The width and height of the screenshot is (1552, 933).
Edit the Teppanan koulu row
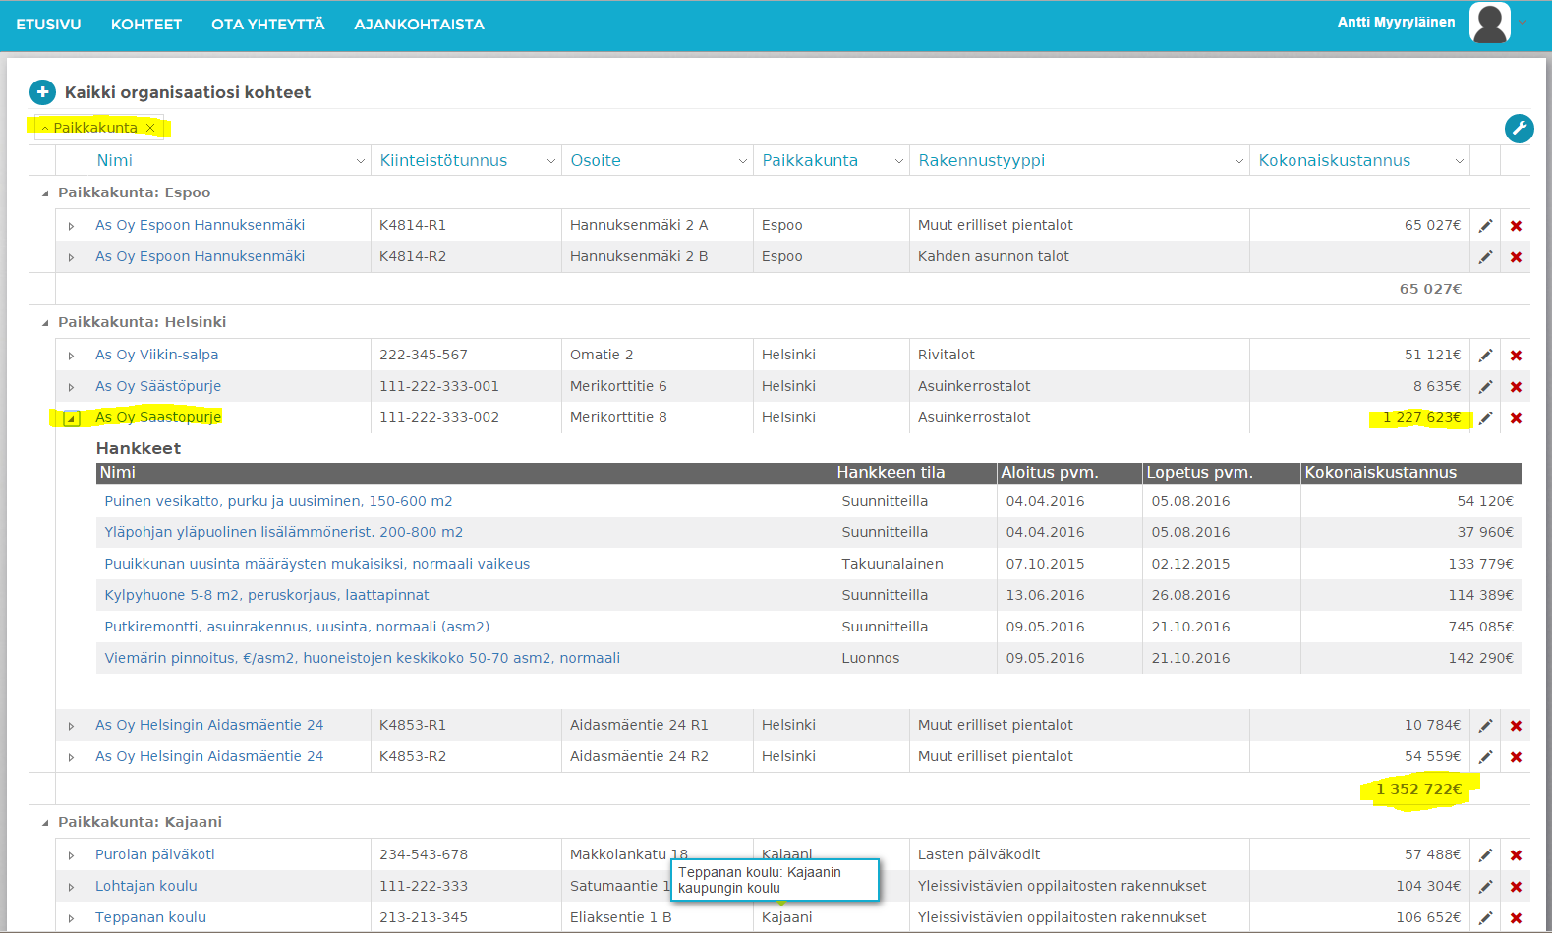point(1486,918)
